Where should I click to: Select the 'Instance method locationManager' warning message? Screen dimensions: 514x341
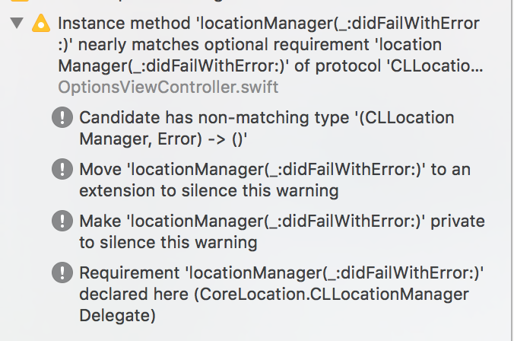click(270, 45)
